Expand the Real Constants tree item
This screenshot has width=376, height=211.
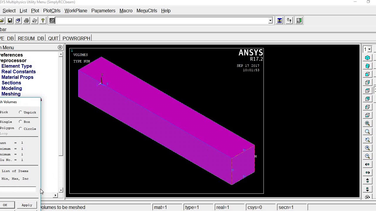(x=19, y=72)
